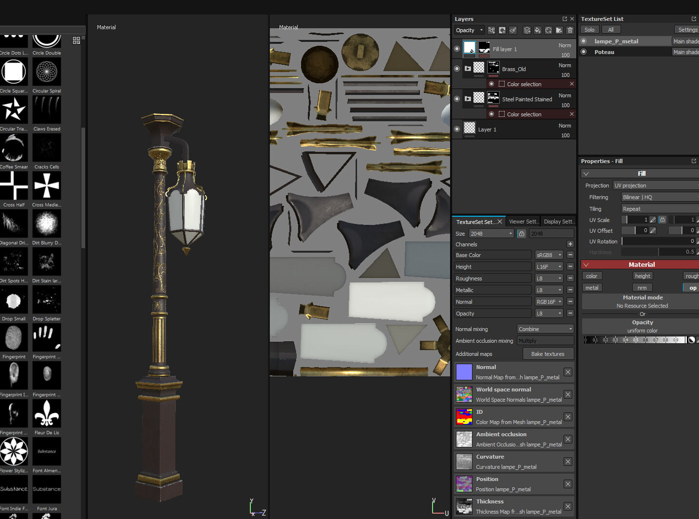Open the Normal mixing Combine dropdown
The image size is (699, 519).
545,329
